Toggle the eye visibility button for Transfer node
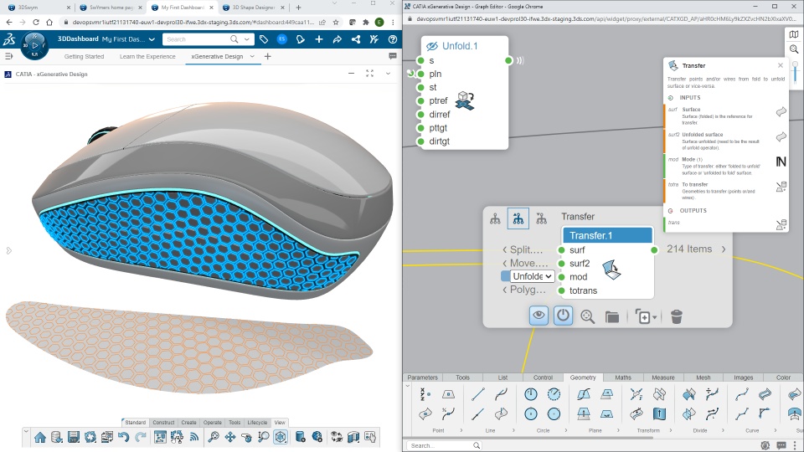The width and height of the screenshot is (804, 452). point(539,316)
